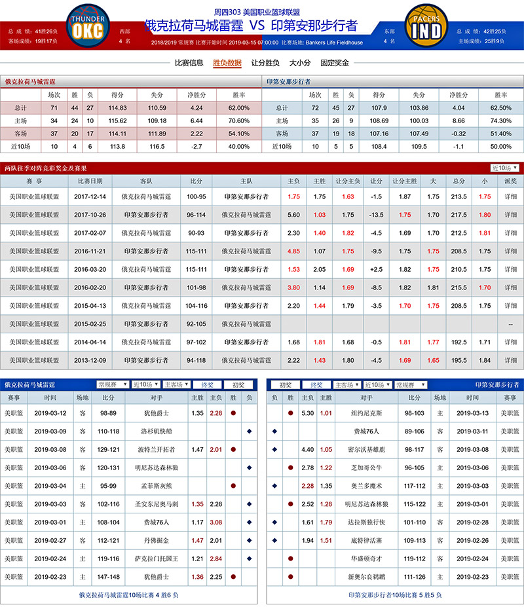This screenshot has width=524, height=607.
Task: Open 近10场 dropdown in Pacers panel
Action: click(377, 385)
